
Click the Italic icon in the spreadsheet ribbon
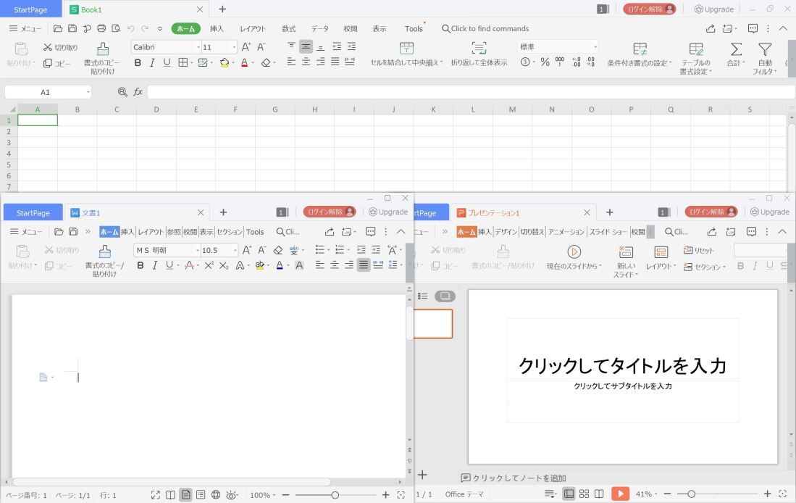152,63
